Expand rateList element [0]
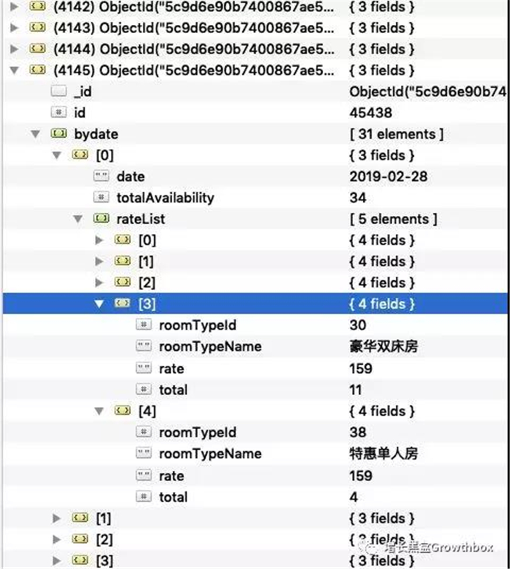The image size is (510, 569). click(99, 240)
